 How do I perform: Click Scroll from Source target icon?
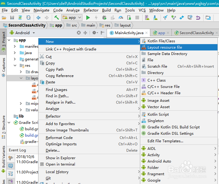(79, 33)
